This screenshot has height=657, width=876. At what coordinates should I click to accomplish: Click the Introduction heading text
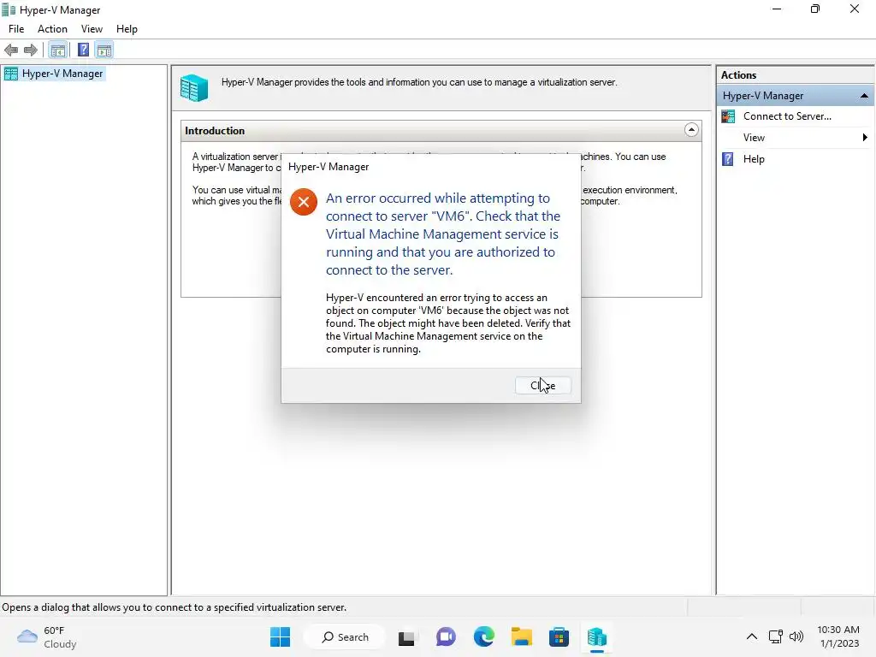pos(215,131)
